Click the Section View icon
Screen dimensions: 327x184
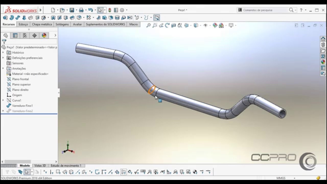tap(173, 25)
